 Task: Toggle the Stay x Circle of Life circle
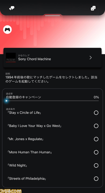(96, 113)
